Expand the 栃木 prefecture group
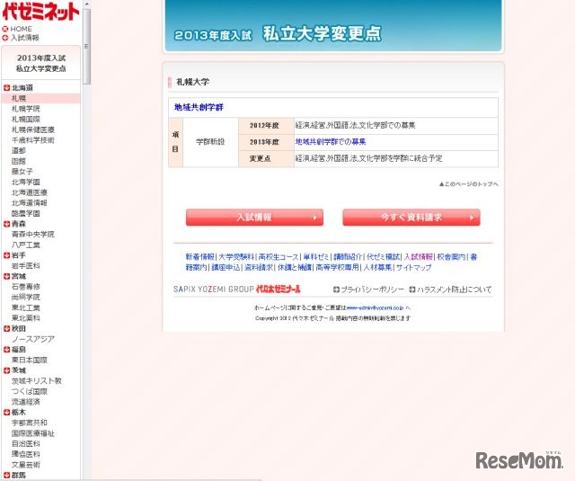Image resolution: width=575 pixels, height=481 pixels. tap(6, 413)
